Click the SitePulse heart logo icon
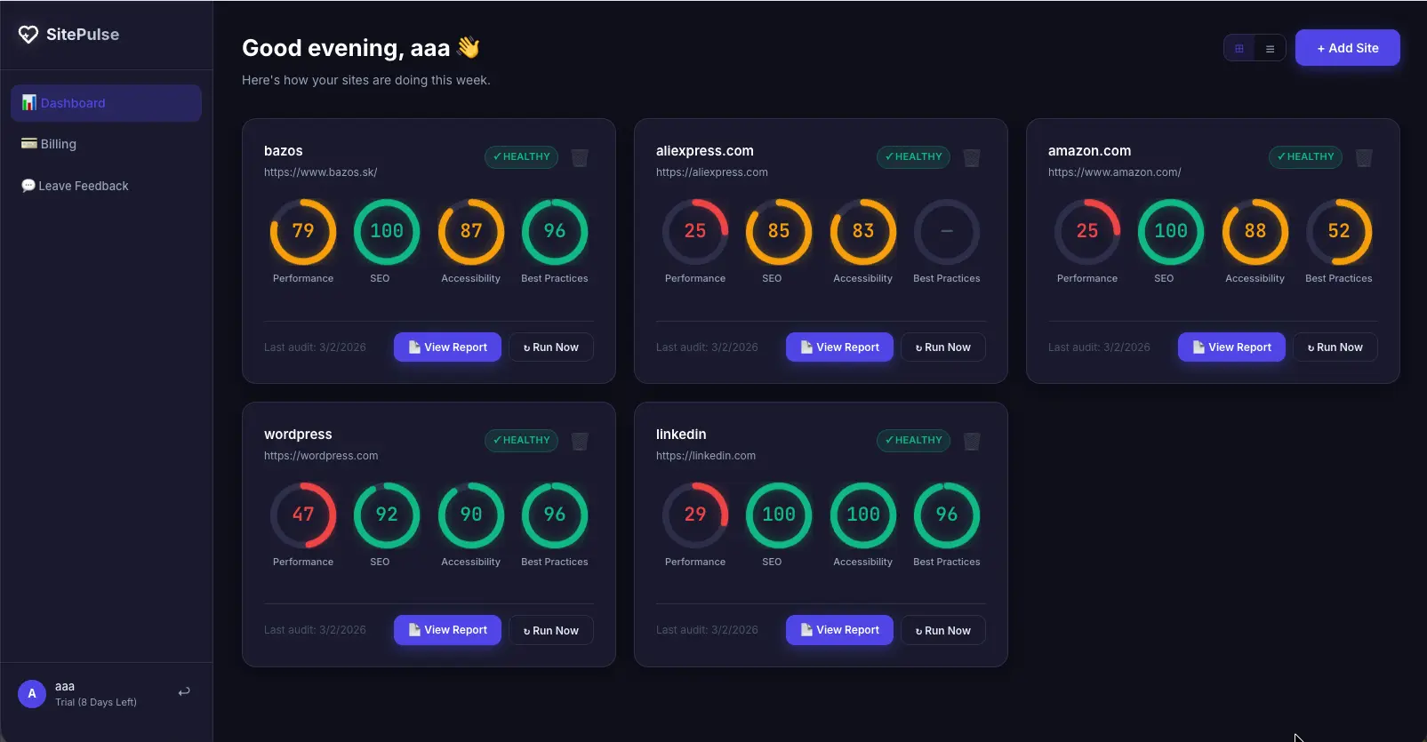 [28, 34]
